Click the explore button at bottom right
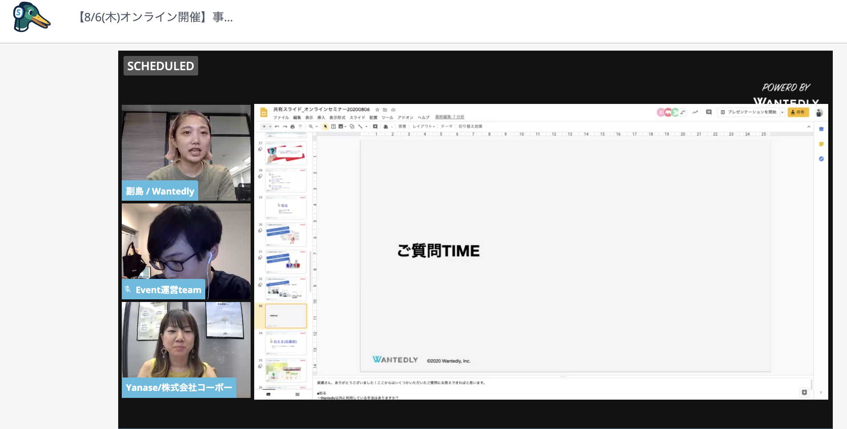Screen dimensions: 847x429 click(x=804, y=393)
